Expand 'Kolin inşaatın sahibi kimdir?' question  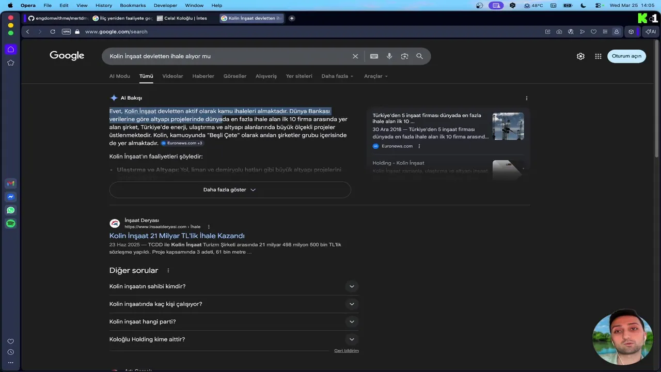(233, 286)
